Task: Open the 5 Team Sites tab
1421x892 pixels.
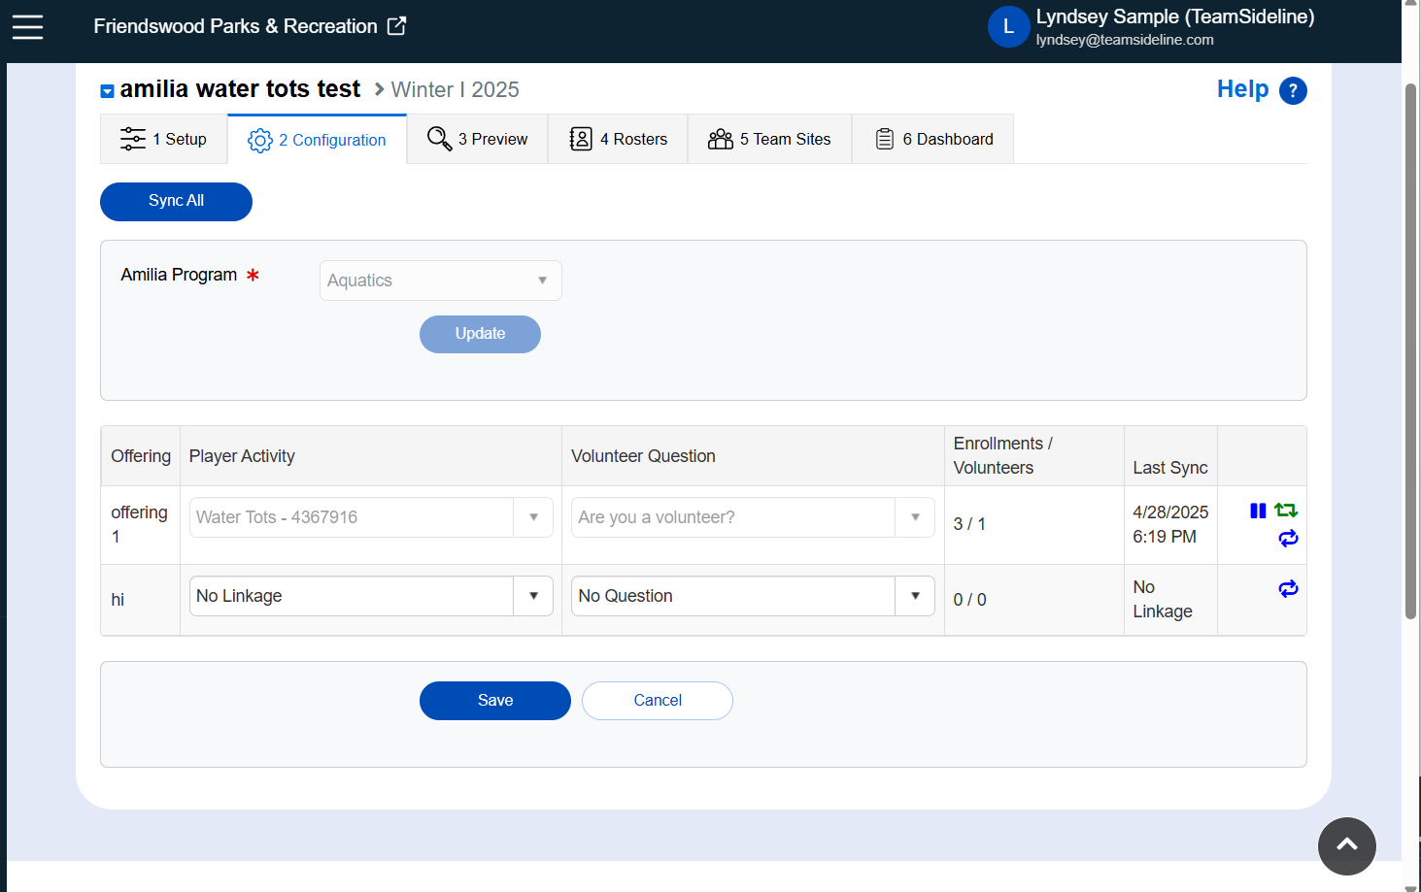Action: click(x=769, y=139)
